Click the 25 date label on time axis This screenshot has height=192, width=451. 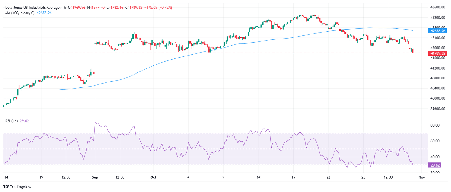[363, 177]
